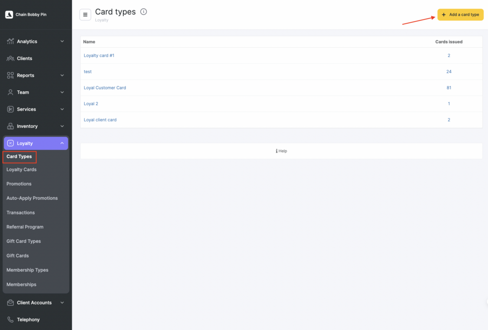This screenshot has height=330, width=488.
Task: Click cards issued count 24 for test
Action: coord(449,72)
